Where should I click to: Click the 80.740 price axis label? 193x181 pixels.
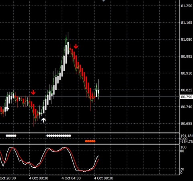pos(187,107)
